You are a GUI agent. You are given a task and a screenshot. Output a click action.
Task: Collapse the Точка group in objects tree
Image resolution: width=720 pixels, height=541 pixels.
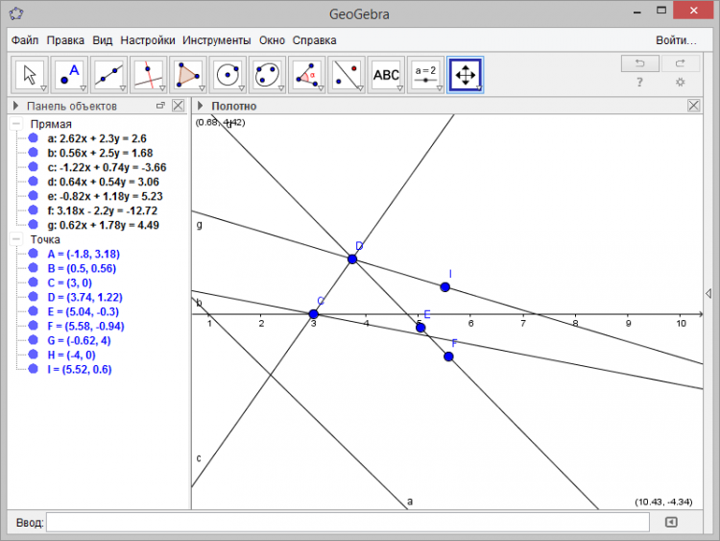point(16,239)
